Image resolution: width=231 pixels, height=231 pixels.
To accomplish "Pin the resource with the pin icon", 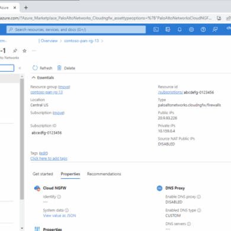I will click(x=15, y=51).
